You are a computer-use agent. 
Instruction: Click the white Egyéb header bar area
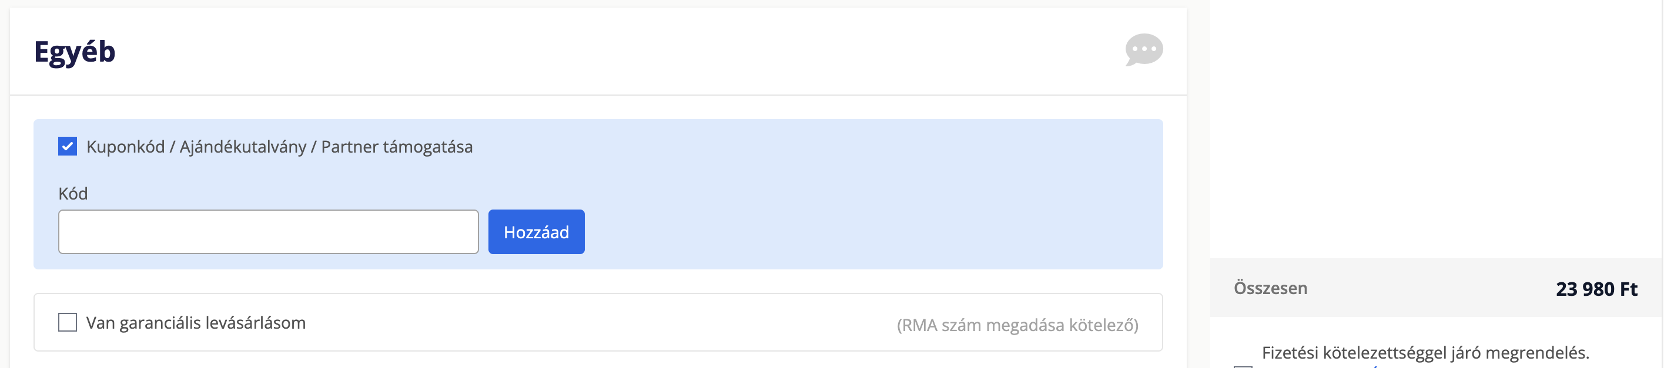coord(598,52)
